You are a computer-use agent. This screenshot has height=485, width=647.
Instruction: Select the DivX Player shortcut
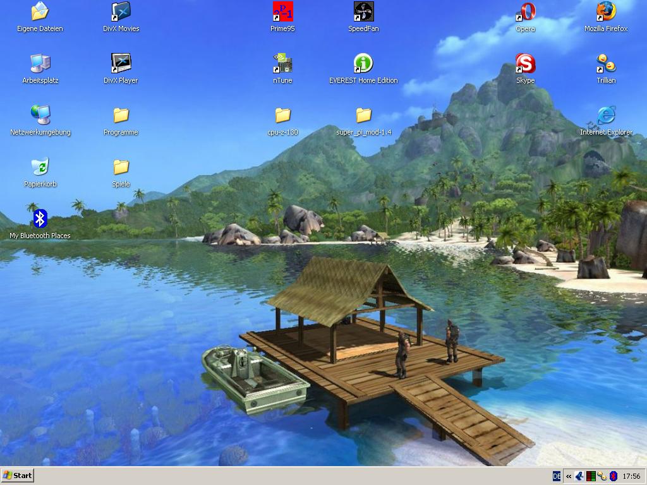point(121,63)
